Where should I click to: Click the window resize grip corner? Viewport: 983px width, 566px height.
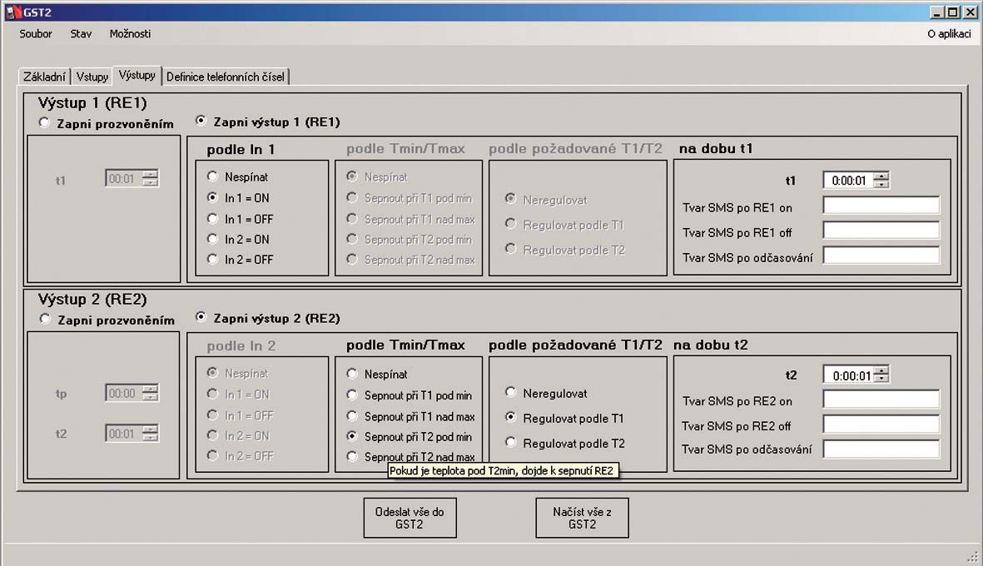tap(972, 555)
